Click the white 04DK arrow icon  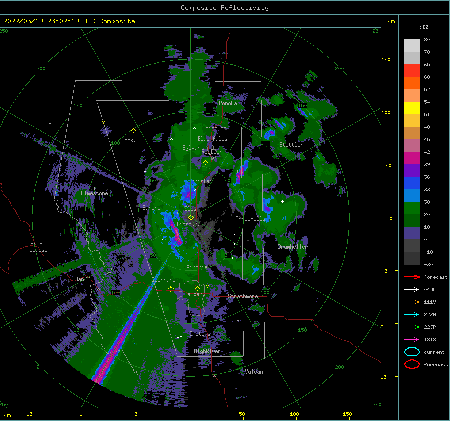(412, 289)
